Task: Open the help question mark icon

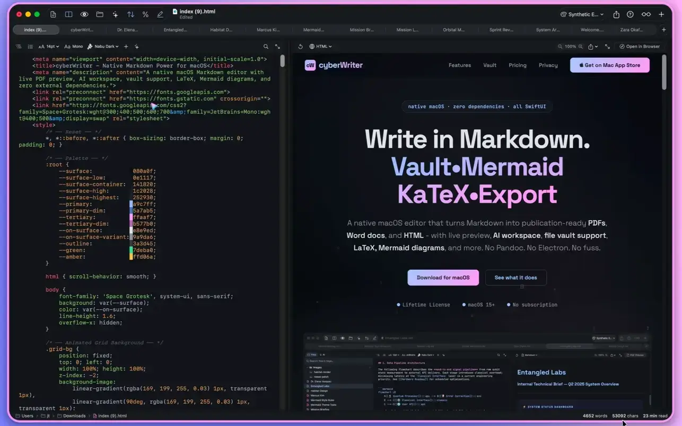Action: coord(630,14)
